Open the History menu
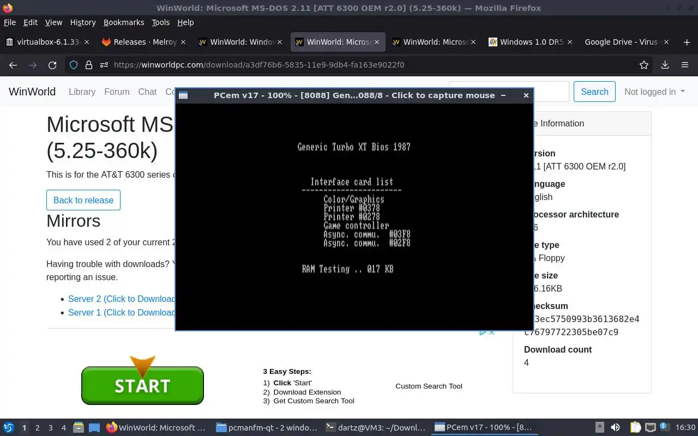 [x=83, y=22]
